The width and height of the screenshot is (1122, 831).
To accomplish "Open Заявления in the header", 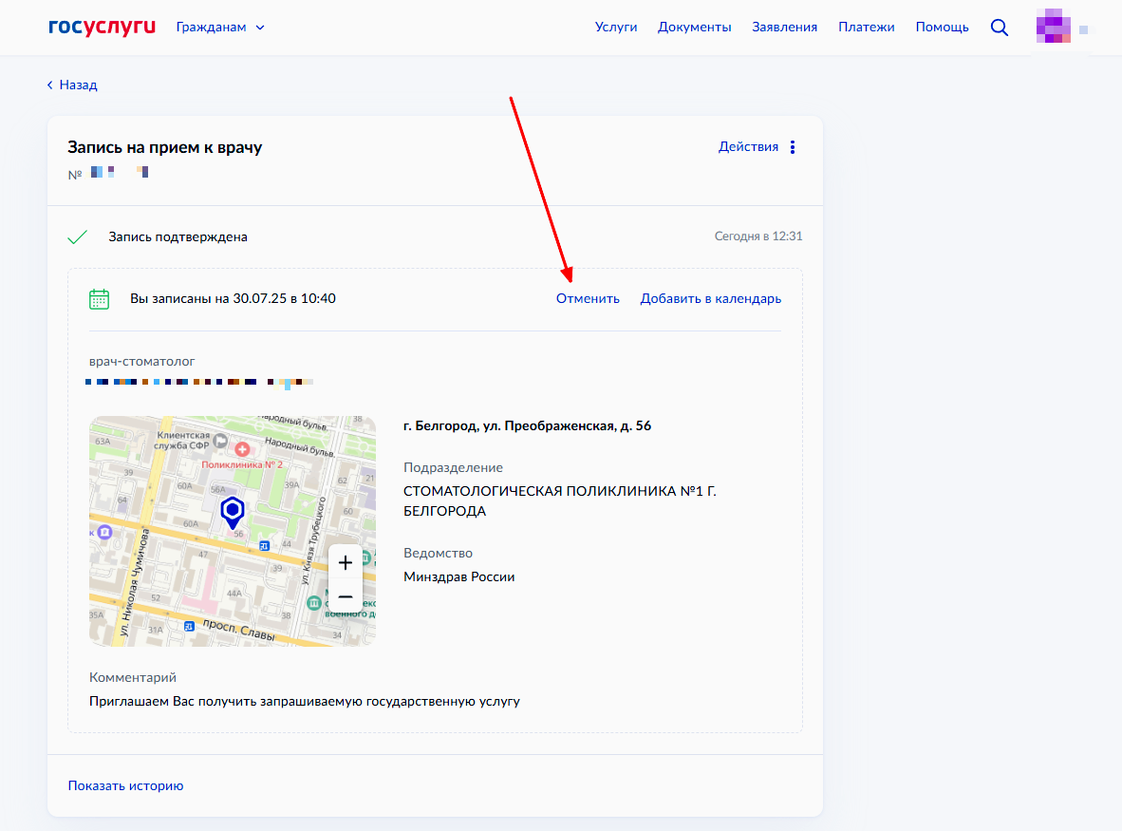I will [784, 28].
